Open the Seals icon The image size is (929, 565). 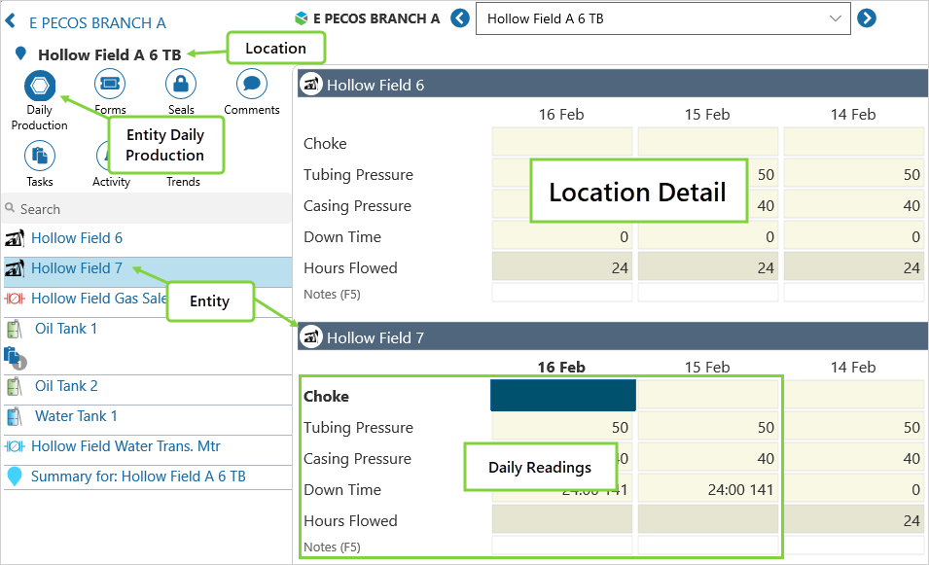click(x=181, y=86)
